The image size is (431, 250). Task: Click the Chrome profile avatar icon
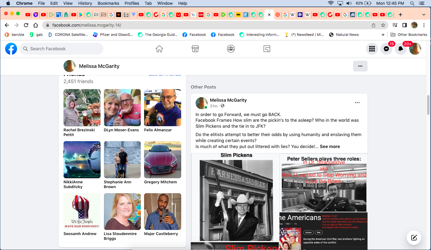414,25
